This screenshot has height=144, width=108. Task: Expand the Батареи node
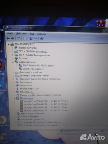coord(13,58)
